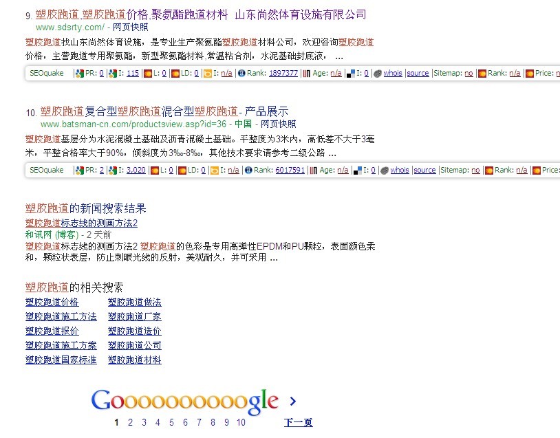Go to results page 3
Viewport: 560px width, 438px height.
[x=144, y=423]
